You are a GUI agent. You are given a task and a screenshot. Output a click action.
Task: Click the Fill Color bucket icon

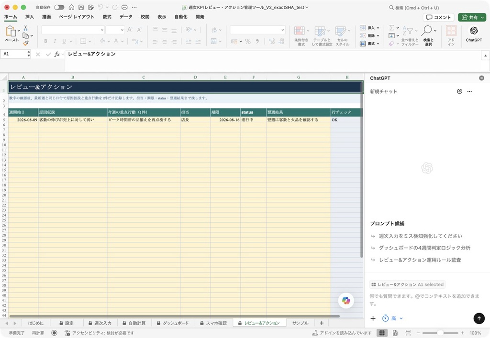(x=102, y=41)
